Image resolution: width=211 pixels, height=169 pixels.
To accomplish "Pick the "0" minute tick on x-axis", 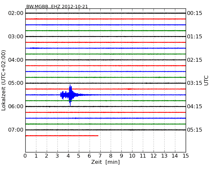I will (25, 156).
